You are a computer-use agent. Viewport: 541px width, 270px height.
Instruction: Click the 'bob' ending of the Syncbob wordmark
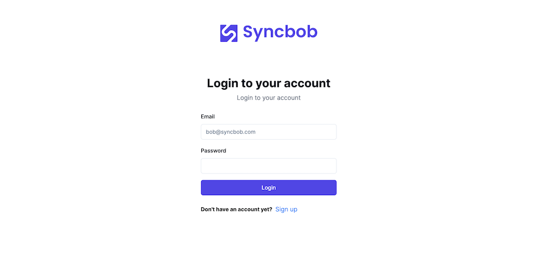[x=302, y=31]
